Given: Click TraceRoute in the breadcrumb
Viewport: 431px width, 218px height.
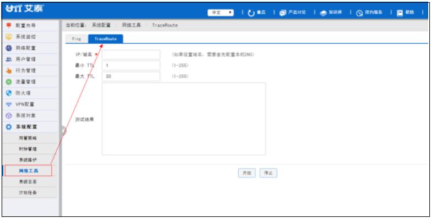Looking at the screenshot, I should click(x=165, y=25).
